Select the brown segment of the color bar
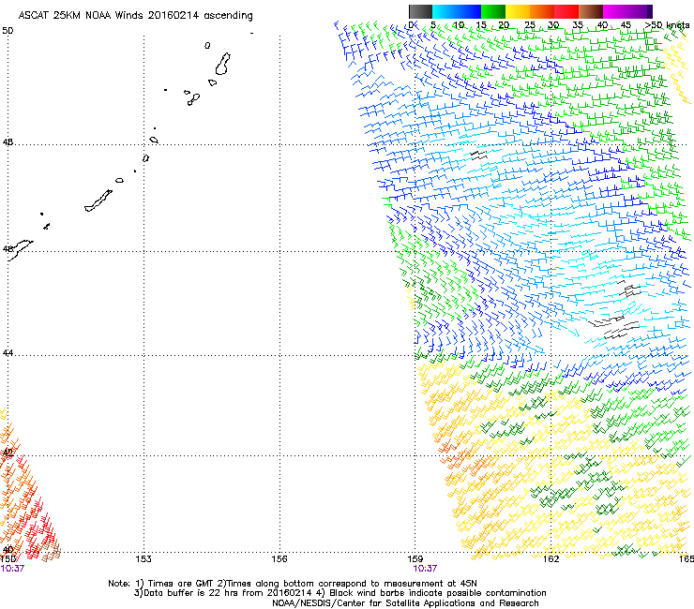 (x=591, y=11)
